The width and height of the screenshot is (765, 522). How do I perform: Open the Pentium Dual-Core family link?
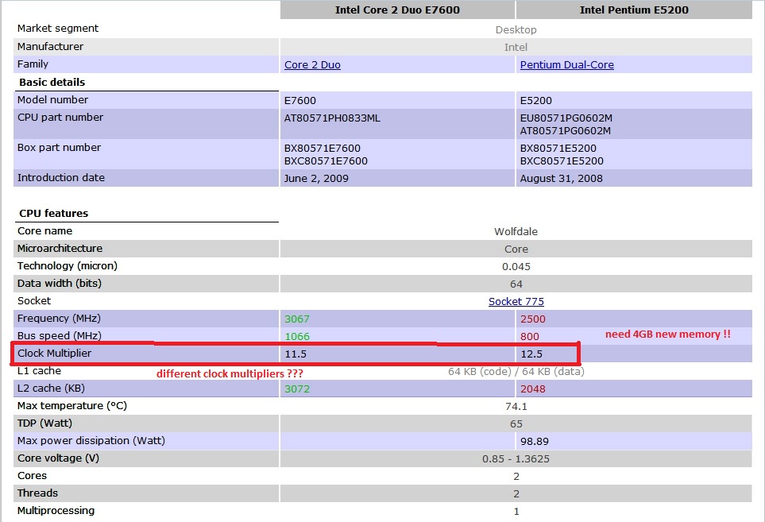(566, 65)
